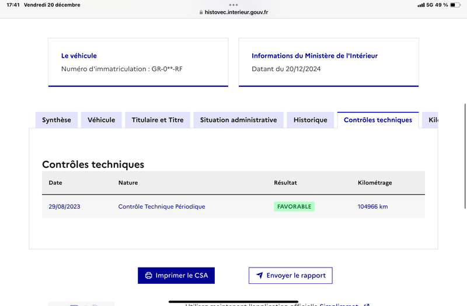Viewport: 467px width, 306px height.
Task: Click the 29/08/2023 date in the table
Action: [x=64, y=206]
